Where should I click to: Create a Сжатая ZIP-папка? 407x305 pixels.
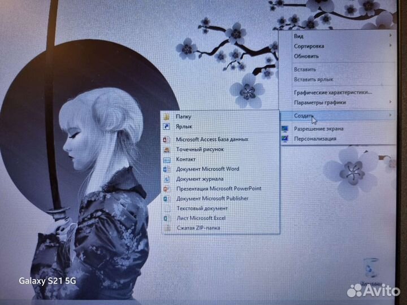click(220, 228)
